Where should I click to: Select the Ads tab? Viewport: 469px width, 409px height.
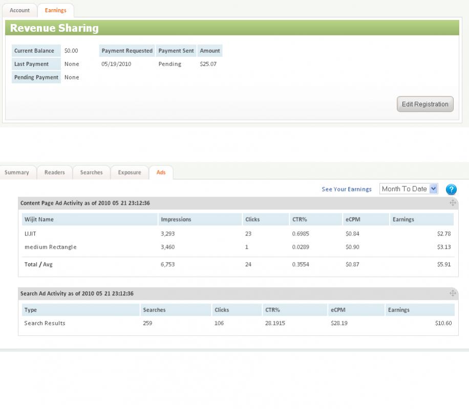(x=161, y=173)
